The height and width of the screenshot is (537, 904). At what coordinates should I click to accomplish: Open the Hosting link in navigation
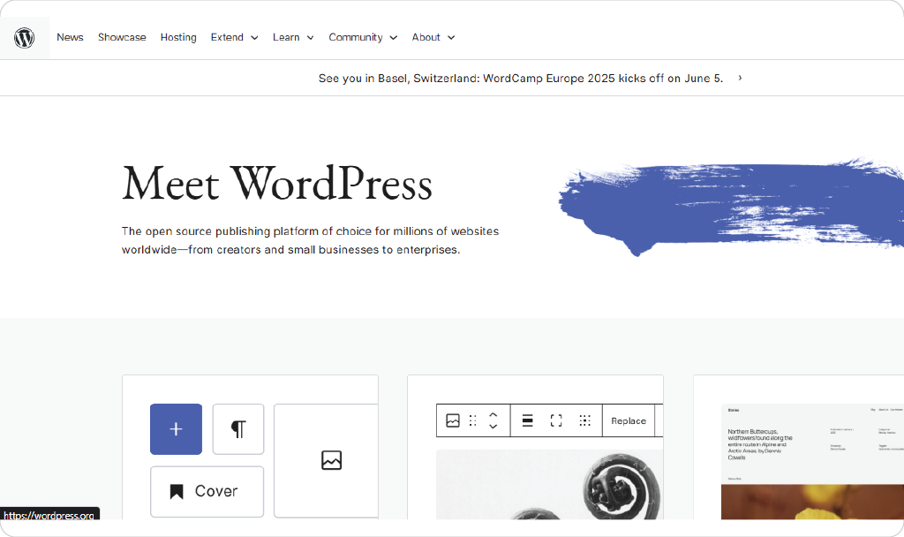tap(178, 37)
